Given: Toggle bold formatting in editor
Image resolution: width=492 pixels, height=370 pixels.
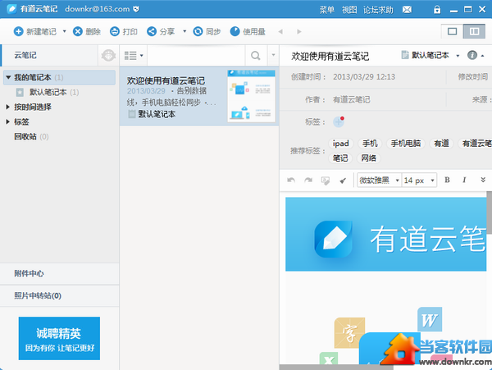Looking at the screenshot, I should pyautogui.click(x=447, y=180).
